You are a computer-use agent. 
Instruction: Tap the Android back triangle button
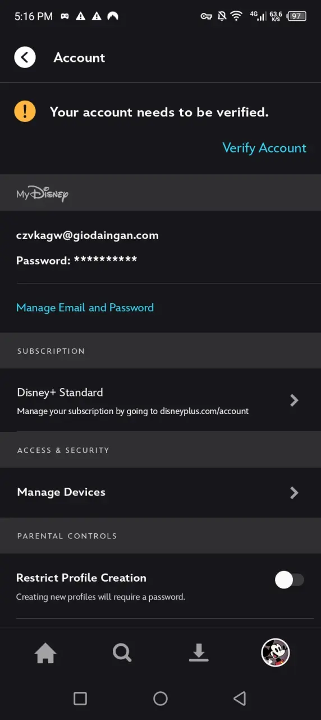coord(240,699)
